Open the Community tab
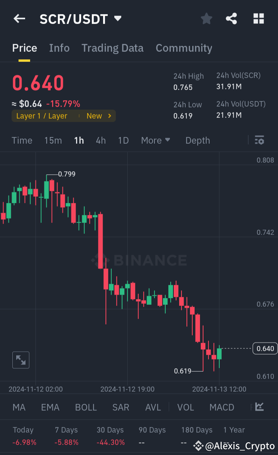This screenshot has width=278, height=455. (x=184, y=48)
